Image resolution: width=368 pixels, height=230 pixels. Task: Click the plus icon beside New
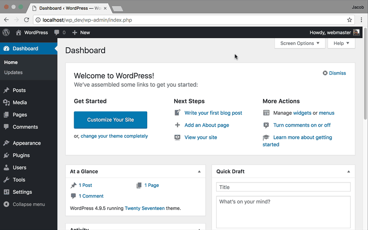coord(74,32)
